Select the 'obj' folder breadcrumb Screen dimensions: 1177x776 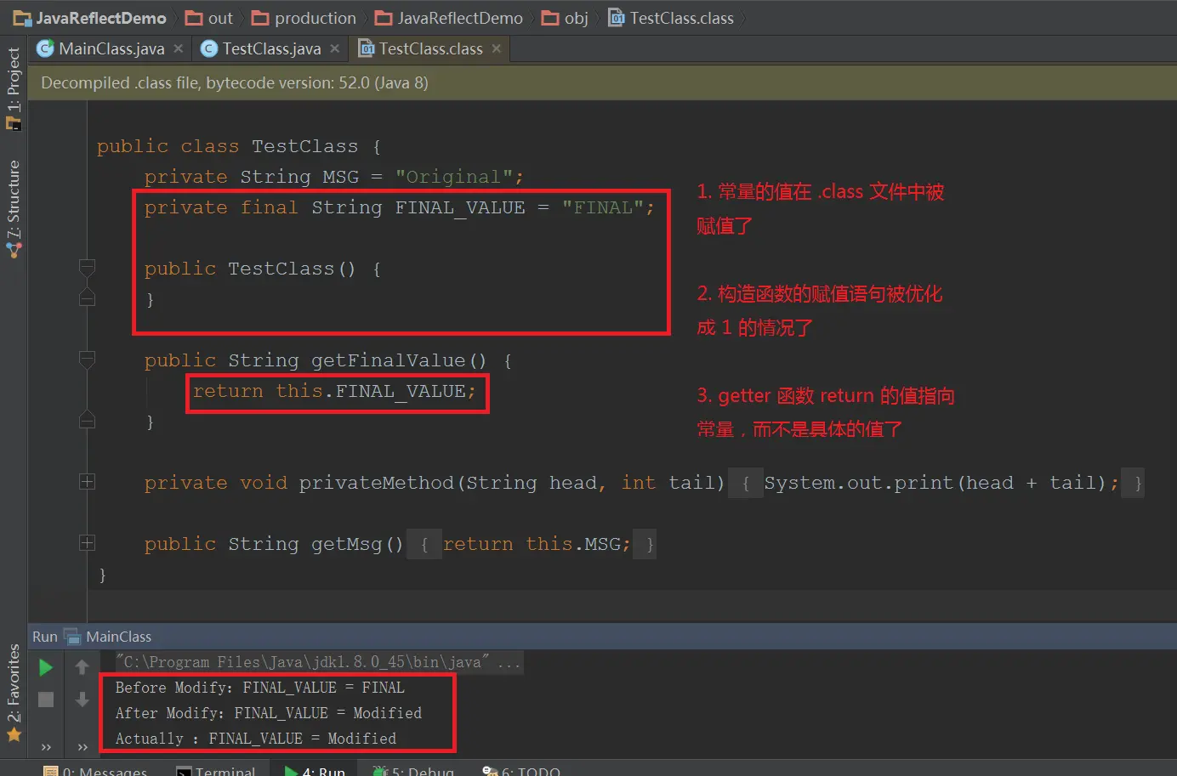(x=565, y=18)
